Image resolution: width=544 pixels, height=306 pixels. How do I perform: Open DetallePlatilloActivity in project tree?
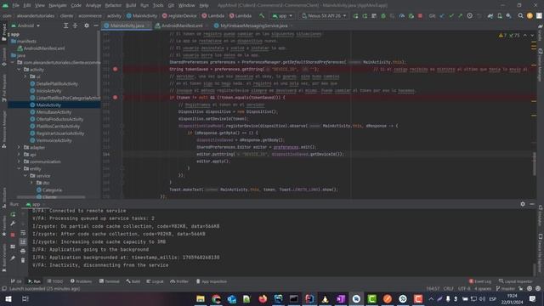[57, 83]
